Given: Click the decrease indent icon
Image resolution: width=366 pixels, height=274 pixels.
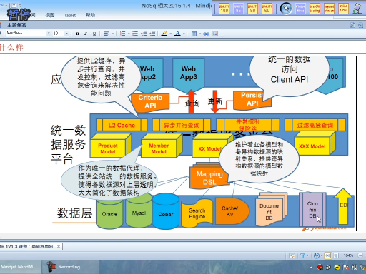Looking at the screenshot, I should pyautogui.click(x=144, y=34).
